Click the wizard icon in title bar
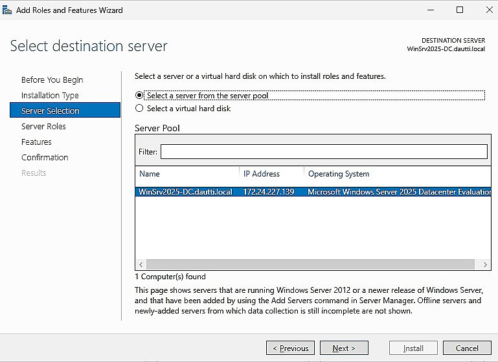 [x=7, y=10]
